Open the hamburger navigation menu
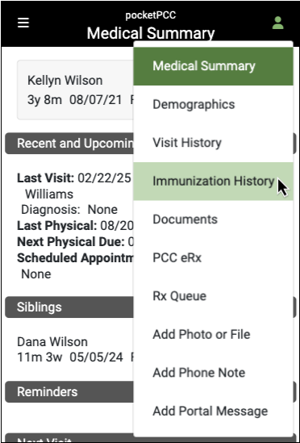 pyautogui.click(x=23, y=23)
